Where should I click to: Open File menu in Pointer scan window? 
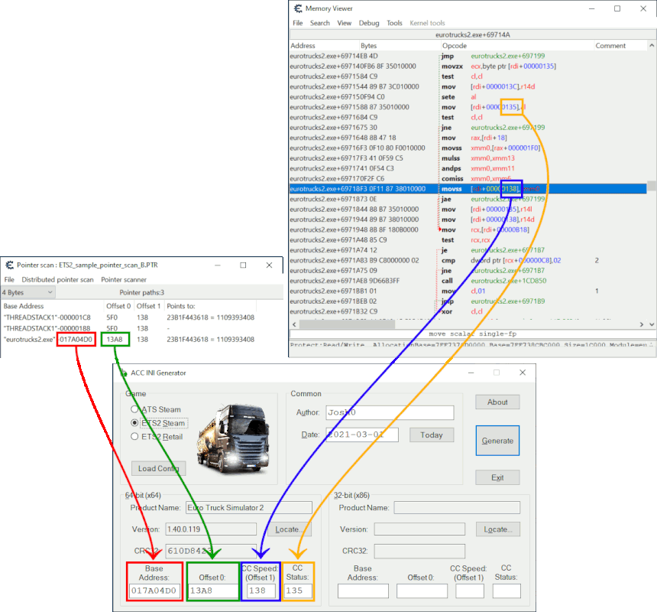[9, 280]
